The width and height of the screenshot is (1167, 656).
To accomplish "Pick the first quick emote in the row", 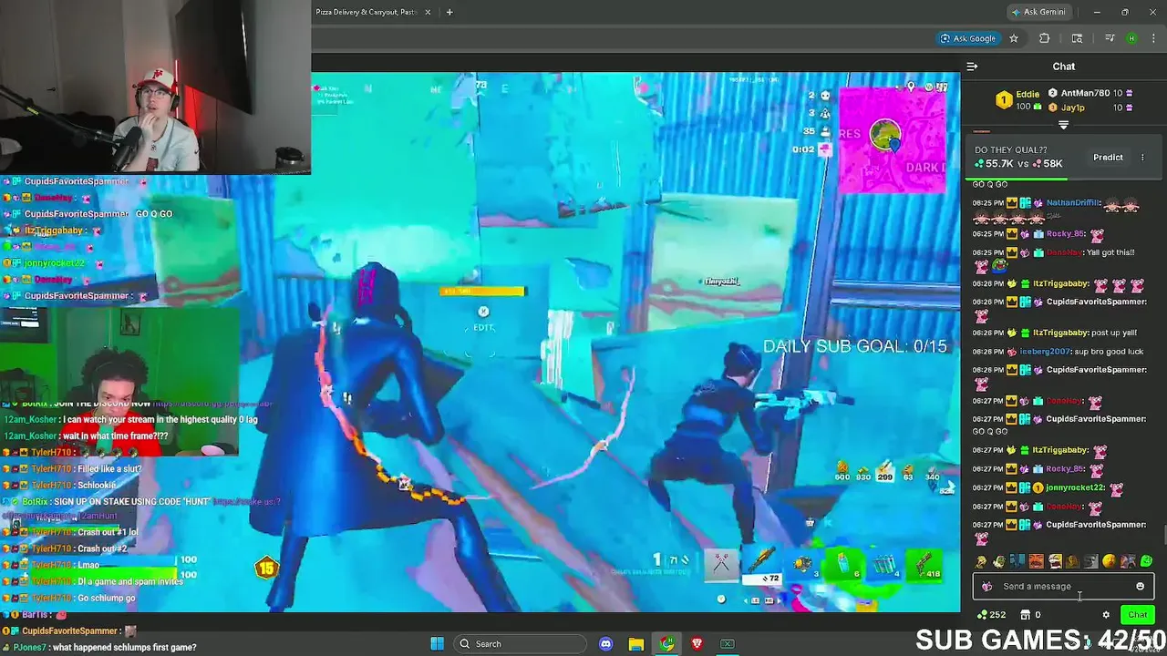I will tap(981, 561).
